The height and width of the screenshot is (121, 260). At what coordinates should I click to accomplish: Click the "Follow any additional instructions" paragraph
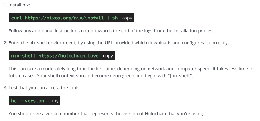pyautogui.click(x=112, y=31)
